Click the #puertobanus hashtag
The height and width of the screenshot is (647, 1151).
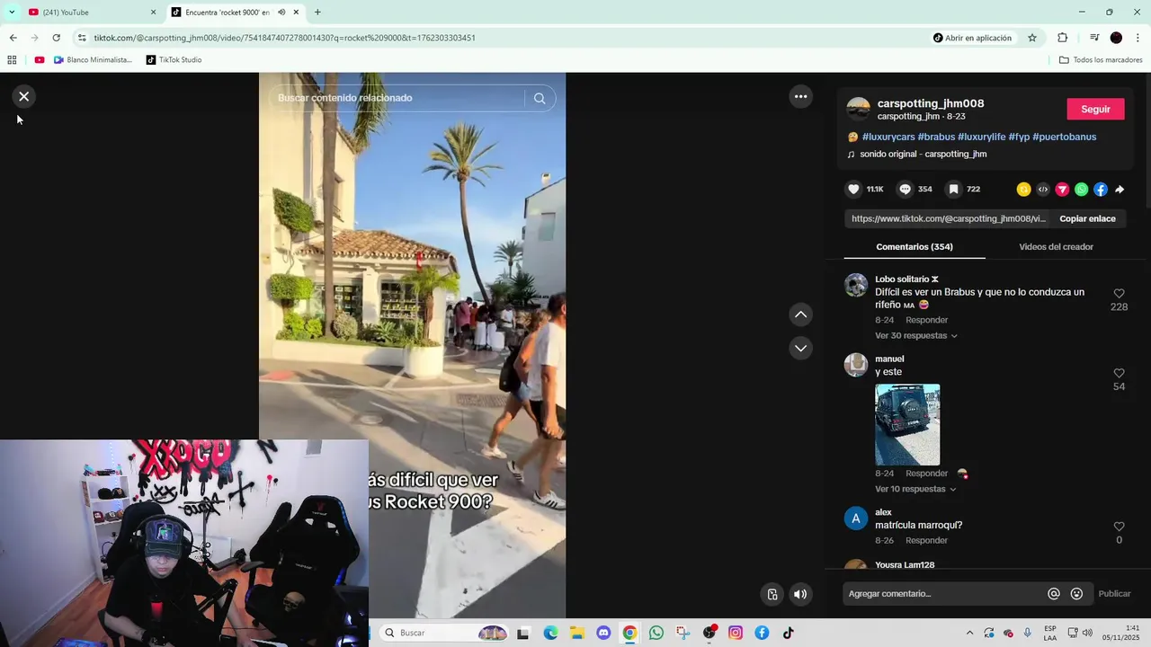1064,137
